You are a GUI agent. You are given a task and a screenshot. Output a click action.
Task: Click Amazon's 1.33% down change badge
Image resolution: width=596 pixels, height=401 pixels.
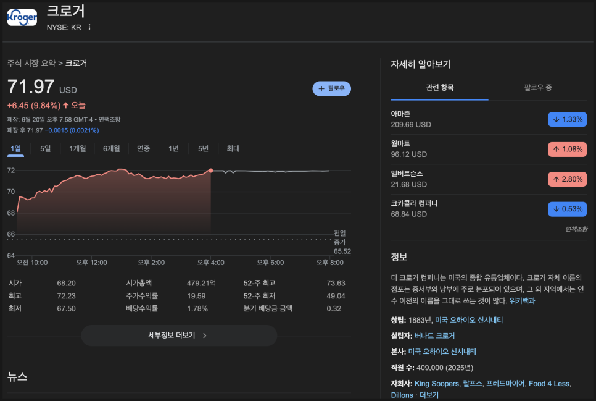(567, 120)
